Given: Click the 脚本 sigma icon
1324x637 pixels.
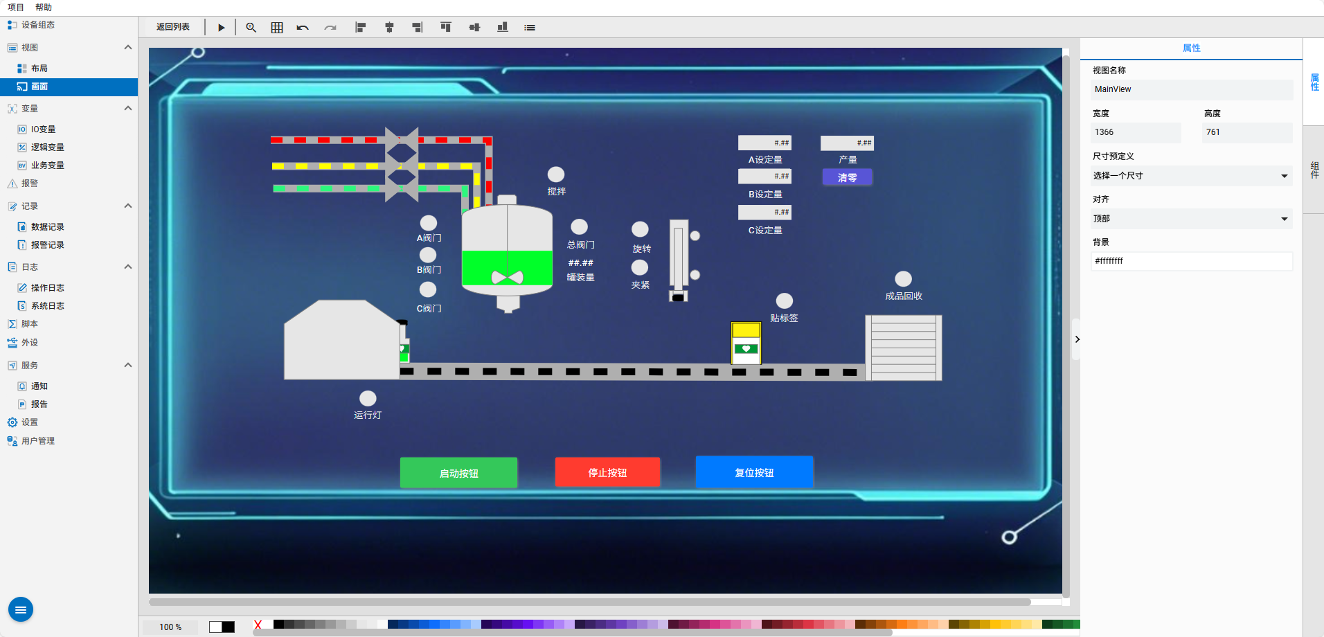Looking at the screenshot, I should (12, 324).
